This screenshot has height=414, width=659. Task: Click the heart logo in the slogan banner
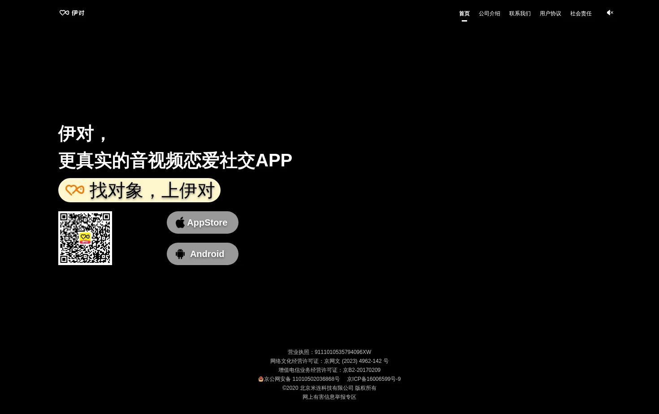(75, 190)
